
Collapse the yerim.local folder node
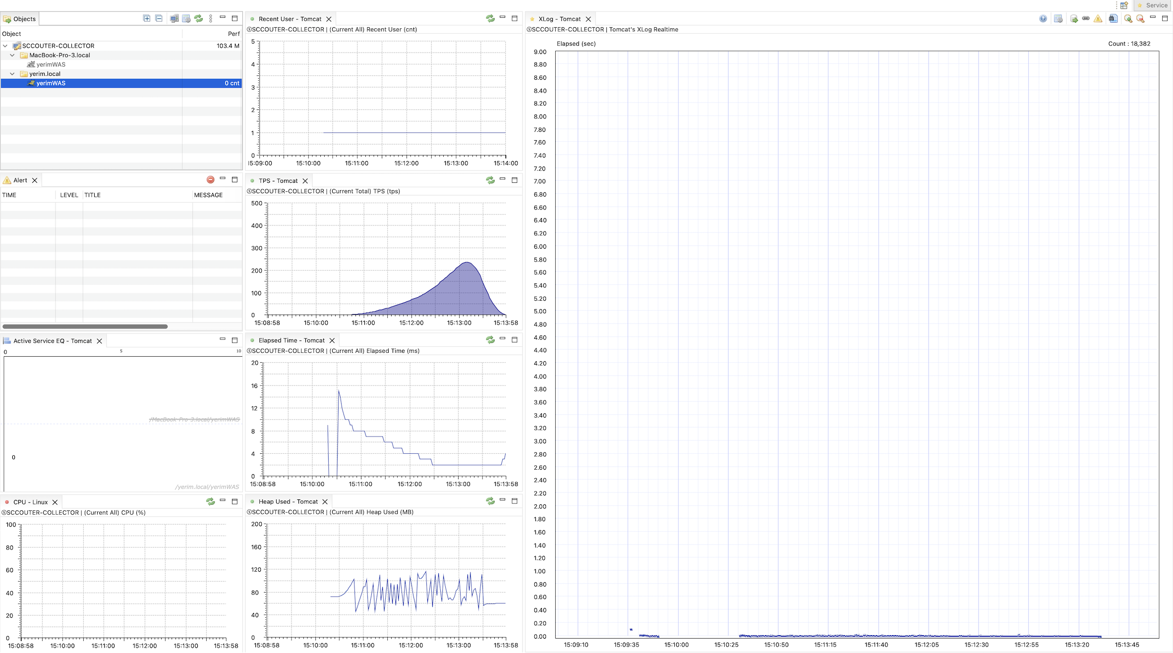12,74
